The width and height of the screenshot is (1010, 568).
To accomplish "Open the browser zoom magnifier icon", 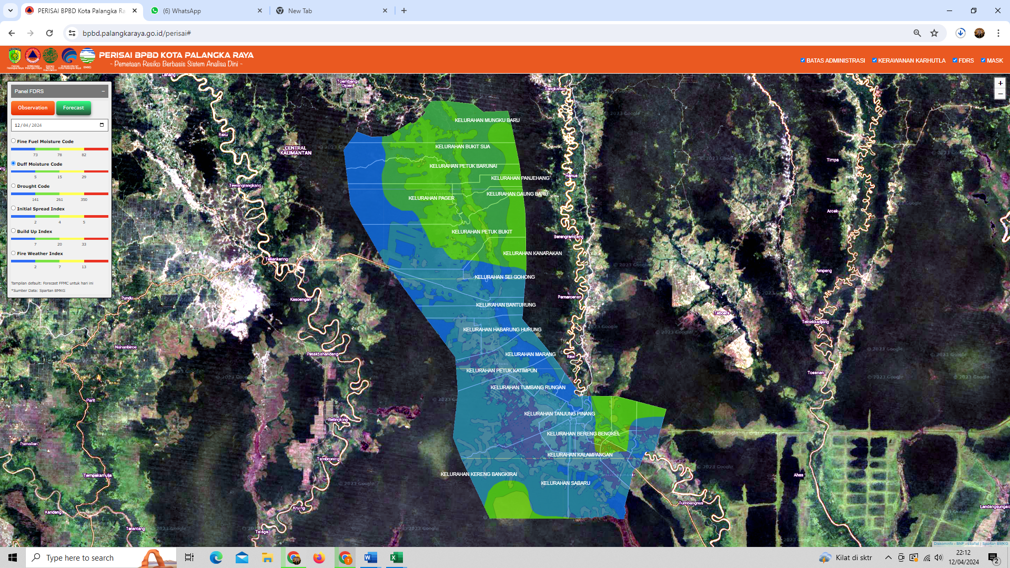I will pyautogui.click(x=917, y=33).
